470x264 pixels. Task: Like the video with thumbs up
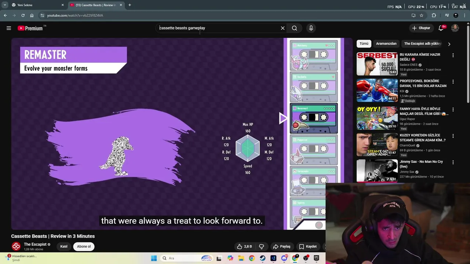(x=244, y=246)
